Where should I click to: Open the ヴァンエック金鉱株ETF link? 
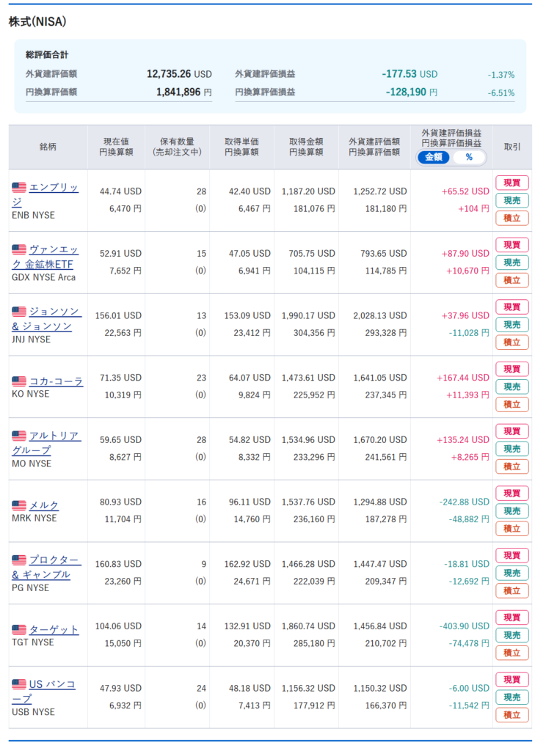coord(46,257)
